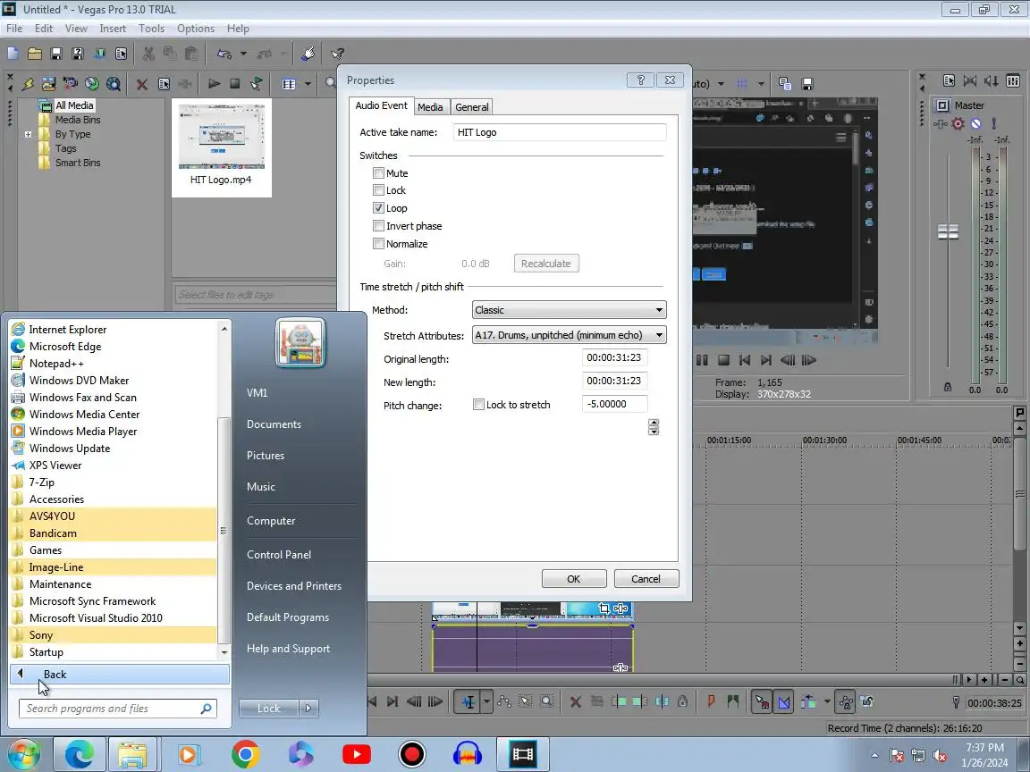Screen dimensions: 1030x772
Task: Click the Extract Audio from CD icon
Action: click(x=92, y=84)
